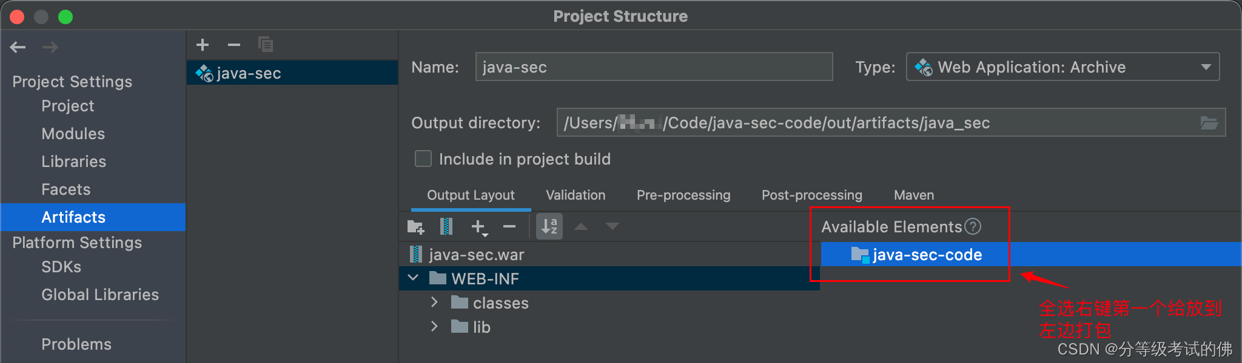Open Available Elements help icon
This screenshot has width=1242, height=363.
point(973,227)
